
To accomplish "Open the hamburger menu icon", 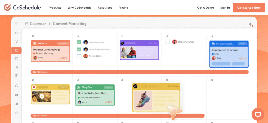I will (x=16, y=24).
